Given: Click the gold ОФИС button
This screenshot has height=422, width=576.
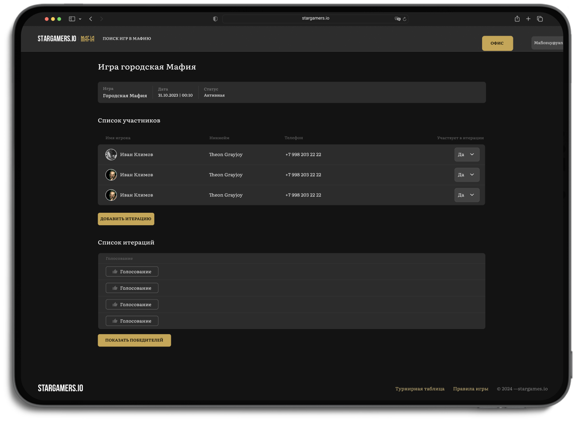Looking at the screenshot, I should pyautogui.click(x=497, y=43).
